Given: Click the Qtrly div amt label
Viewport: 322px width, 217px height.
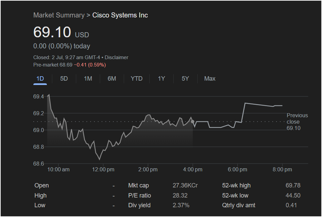Looking at the screenshot, I should point(239,205).
